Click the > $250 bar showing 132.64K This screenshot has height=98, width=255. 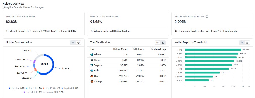coord(210,61)
